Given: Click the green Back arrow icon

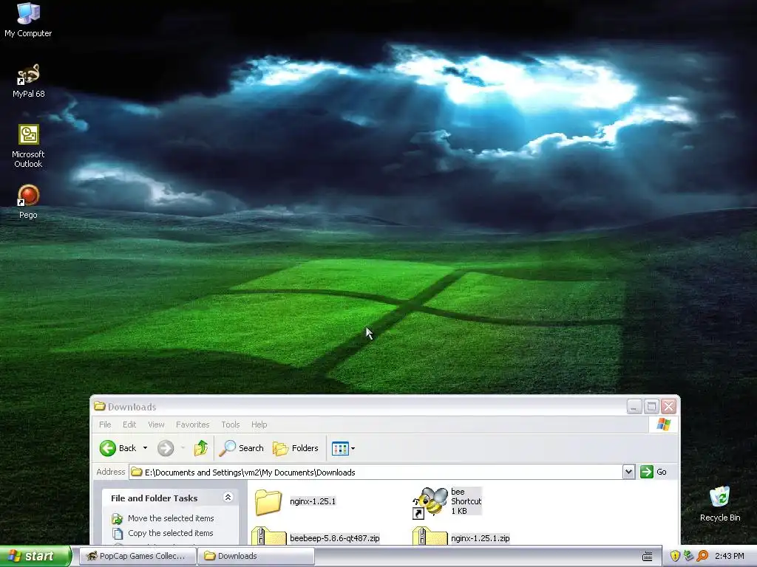Looking at the screenshot, I should tap(108, 448).
